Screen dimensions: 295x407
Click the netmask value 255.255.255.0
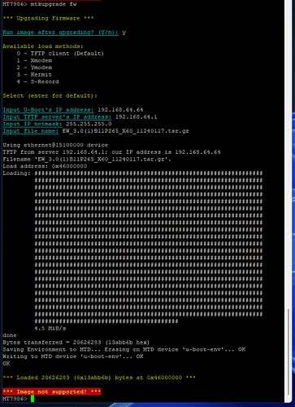pyautogui.click(x=89, y=124)
